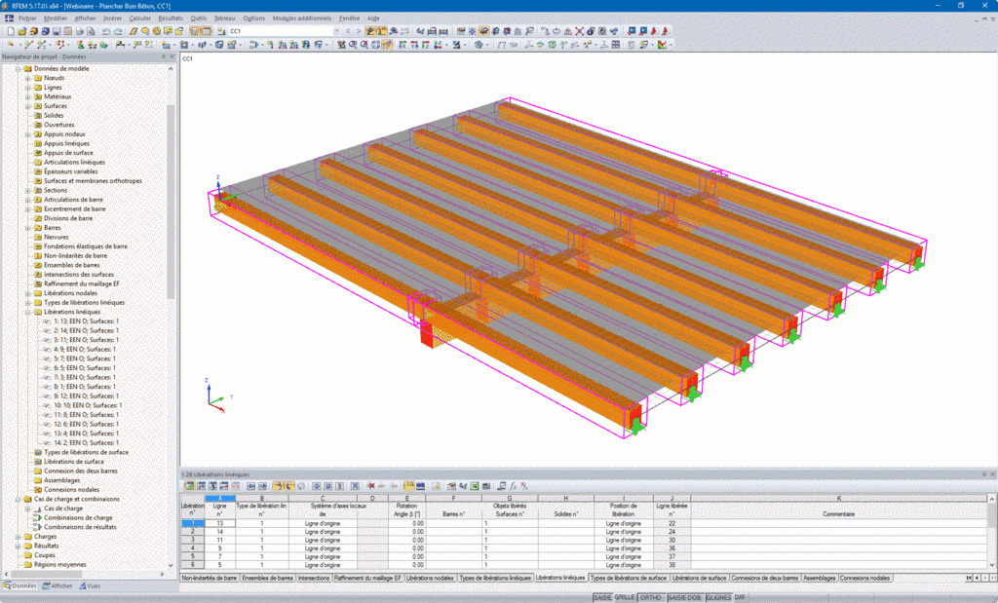Toggle GRILLE in status bar
998x603 pixels.
point(625,598)
